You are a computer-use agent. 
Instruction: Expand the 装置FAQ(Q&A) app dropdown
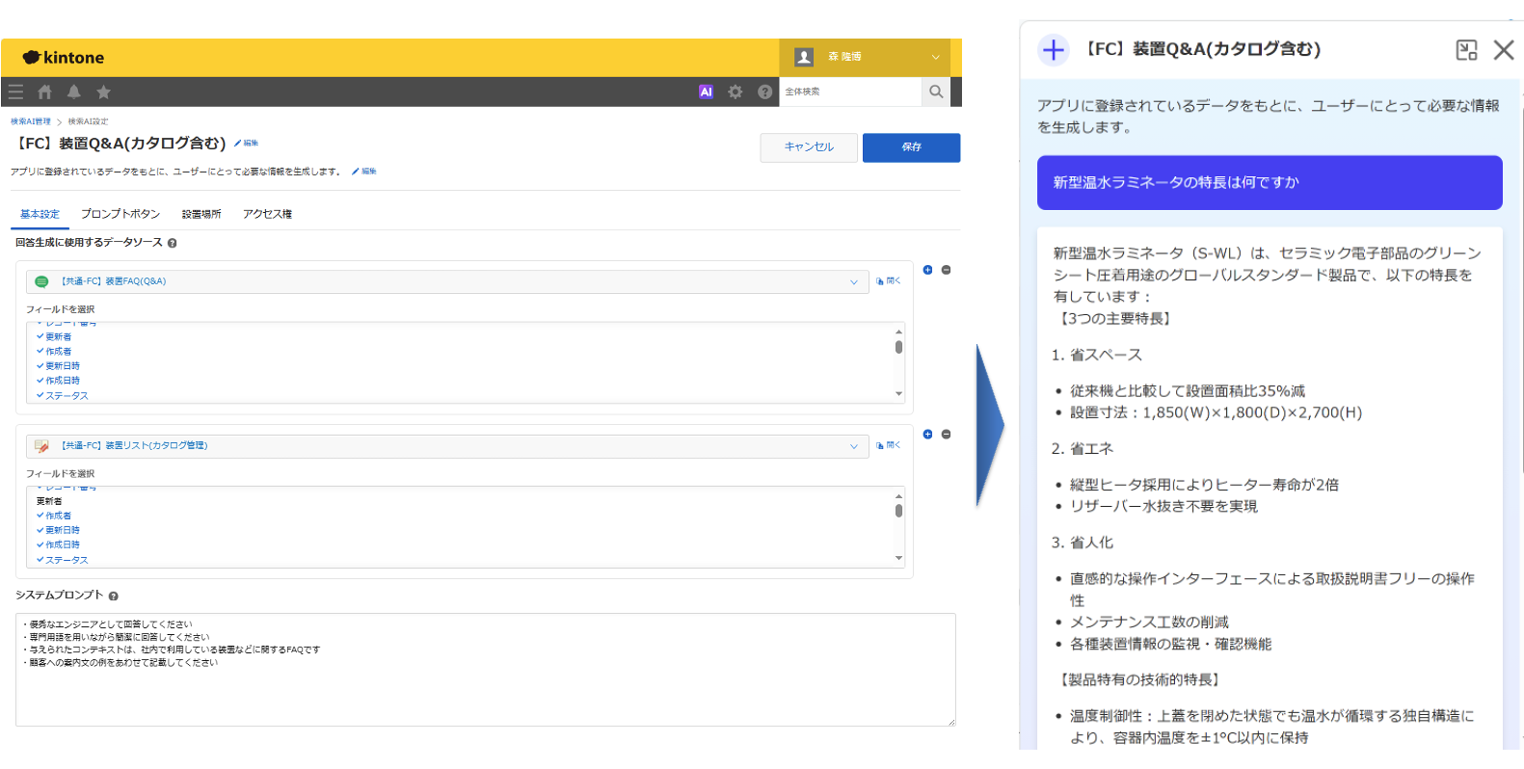click(853, 282)
